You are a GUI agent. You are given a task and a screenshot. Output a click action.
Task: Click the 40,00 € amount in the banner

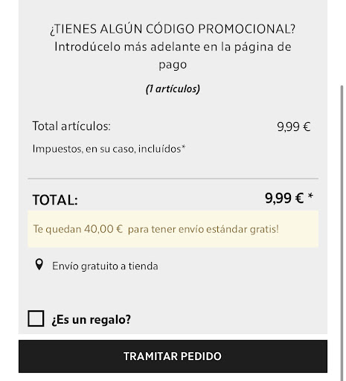coord(103,229)
